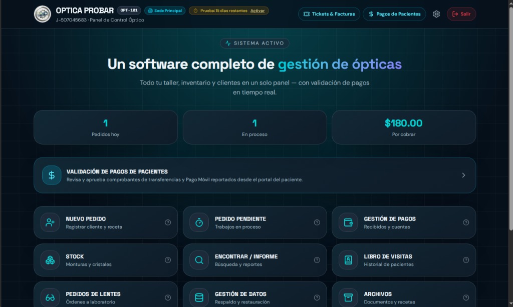Click the Activar trial link
This screenshot has height=307, width=513.
258,11
